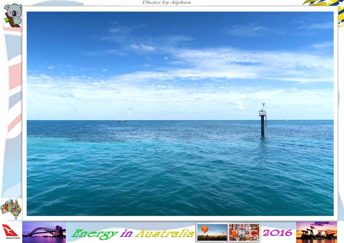Click the distant boat right of tower
Viewport: 344px width, 243px height.
tap(285, 119)
